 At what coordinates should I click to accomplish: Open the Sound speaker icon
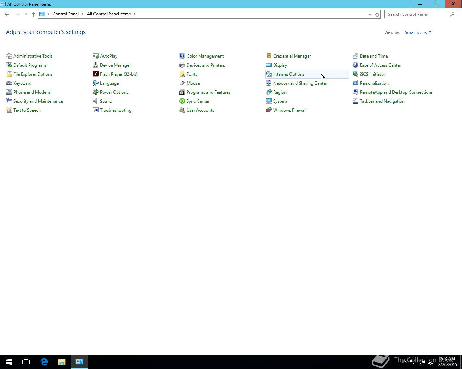point(96,101)
